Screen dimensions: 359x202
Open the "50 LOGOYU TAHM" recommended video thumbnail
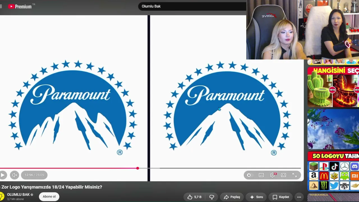[x=333, y=171]
